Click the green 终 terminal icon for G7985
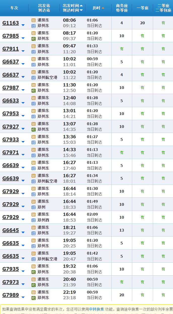 click(x=33, y=39)
